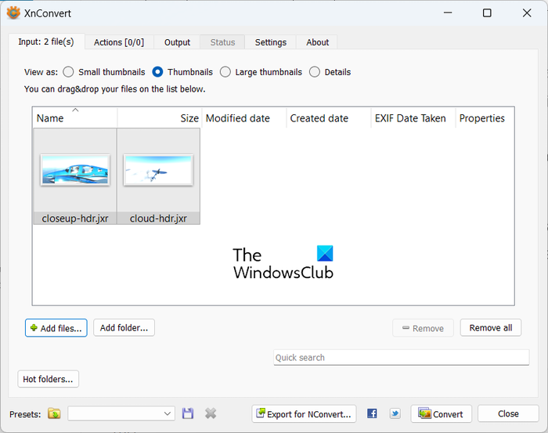
Task: Open the Status tab
Action: click(222, 42)
